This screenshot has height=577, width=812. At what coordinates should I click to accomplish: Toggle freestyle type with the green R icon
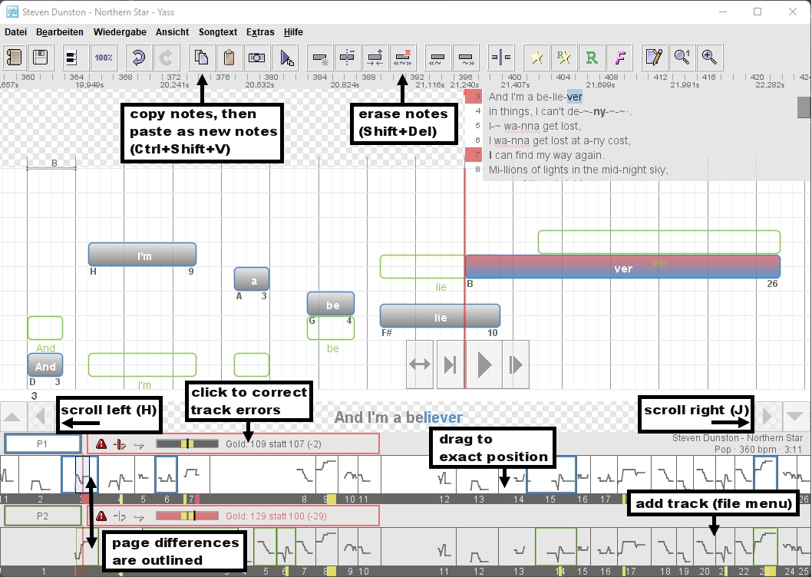point(591,58)
